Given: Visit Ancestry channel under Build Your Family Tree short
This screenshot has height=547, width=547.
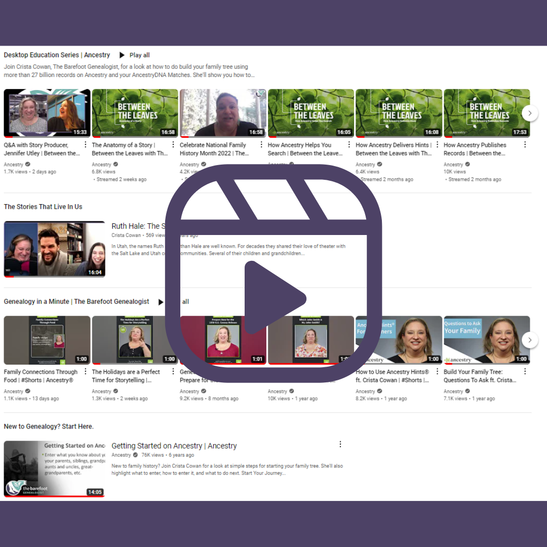Looking at the screenshot, I should [453, 392].
